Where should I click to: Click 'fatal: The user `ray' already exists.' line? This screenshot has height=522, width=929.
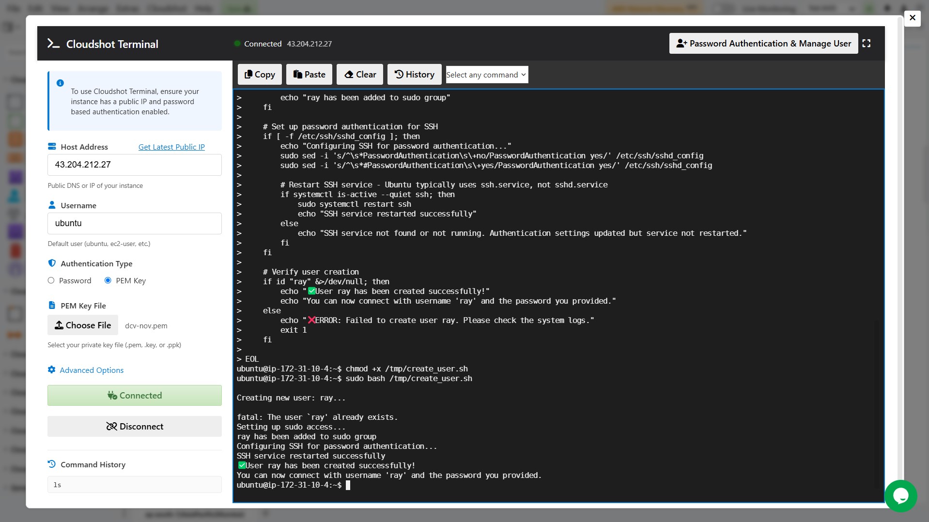click(317, 417)
